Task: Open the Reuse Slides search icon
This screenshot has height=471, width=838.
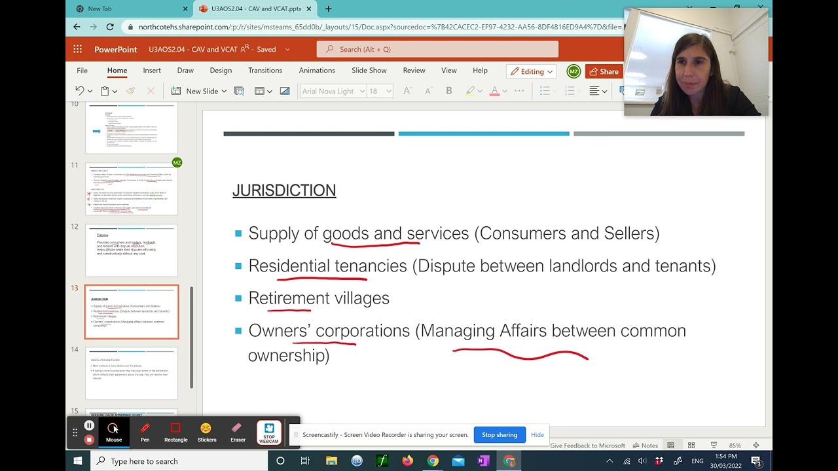Action: coord(239,91)
